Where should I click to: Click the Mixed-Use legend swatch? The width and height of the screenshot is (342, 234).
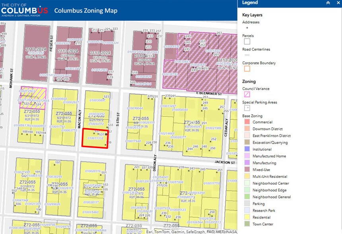coord(247,170)
